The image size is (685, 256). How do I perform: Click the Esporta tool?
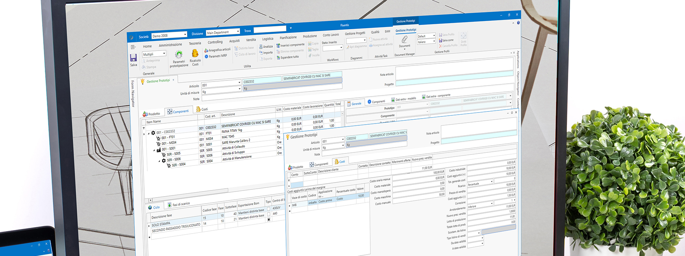click(x=265, y=59)
